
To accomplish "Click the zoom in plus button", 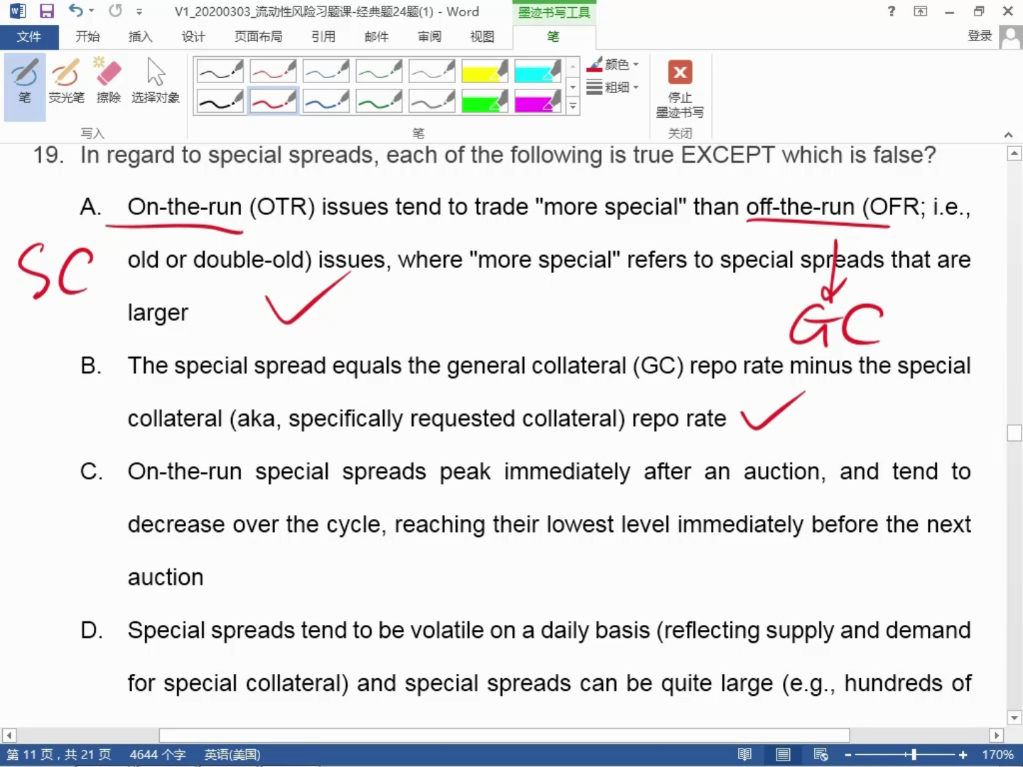I will tap(963, 754).
